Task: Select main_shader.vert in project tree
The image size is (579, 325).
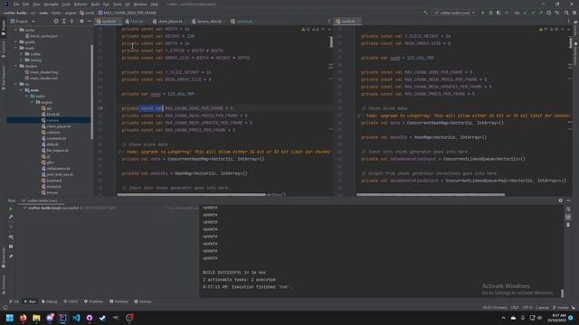Action: coord(41,79)
